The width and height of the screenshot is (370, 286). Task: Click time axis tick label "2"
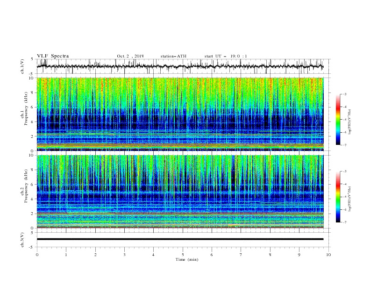point(95,255)
